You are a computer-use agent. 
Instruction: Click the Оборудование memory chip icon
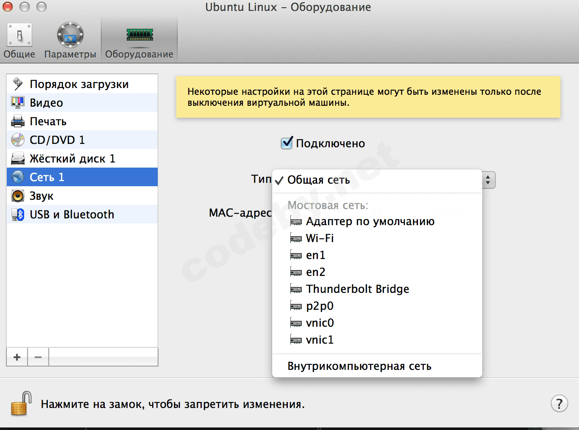pyautogui.click(x=139, y=35)
